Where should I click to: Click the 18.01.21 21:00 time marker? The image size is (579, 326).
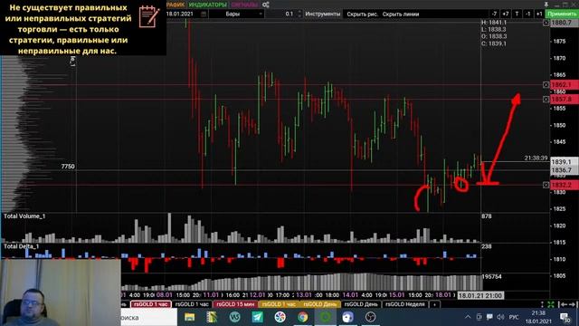click(x=480, y=296)
